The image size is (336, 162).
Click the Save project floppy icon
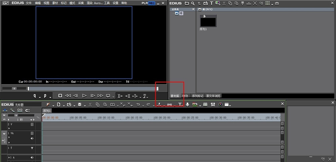pos(79,105)
